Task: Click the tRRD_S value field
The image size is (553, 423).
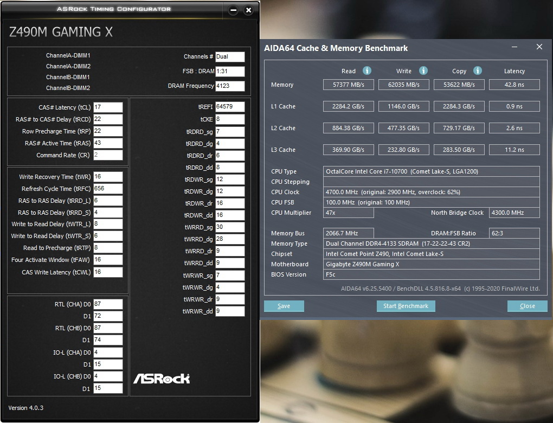Action: coord(108,213)
